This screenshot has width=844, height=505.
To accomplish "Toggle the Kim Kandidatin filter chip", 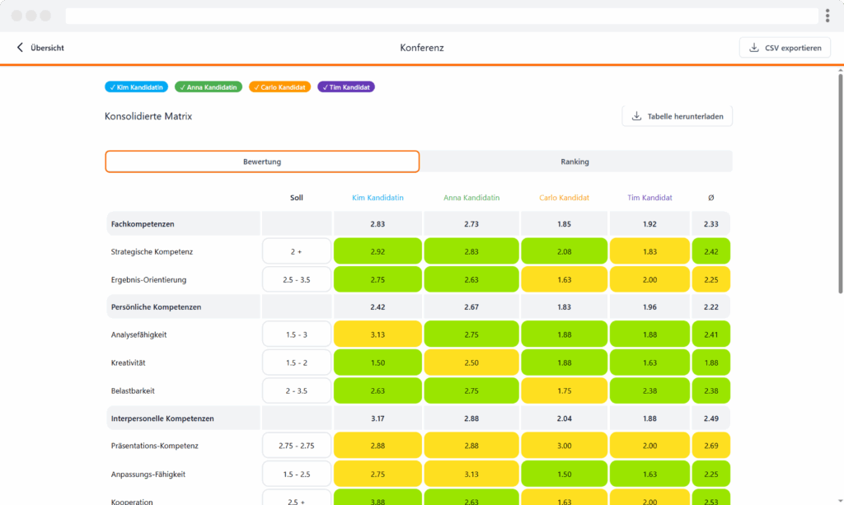I will coord(137,87).
